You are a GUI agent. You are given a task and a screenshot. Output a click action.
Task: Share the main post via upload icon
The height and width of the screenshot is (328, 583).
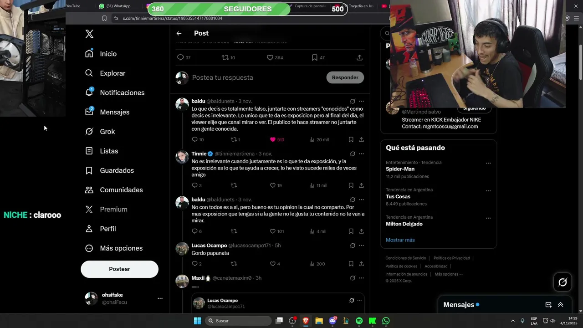pos(359,57)
